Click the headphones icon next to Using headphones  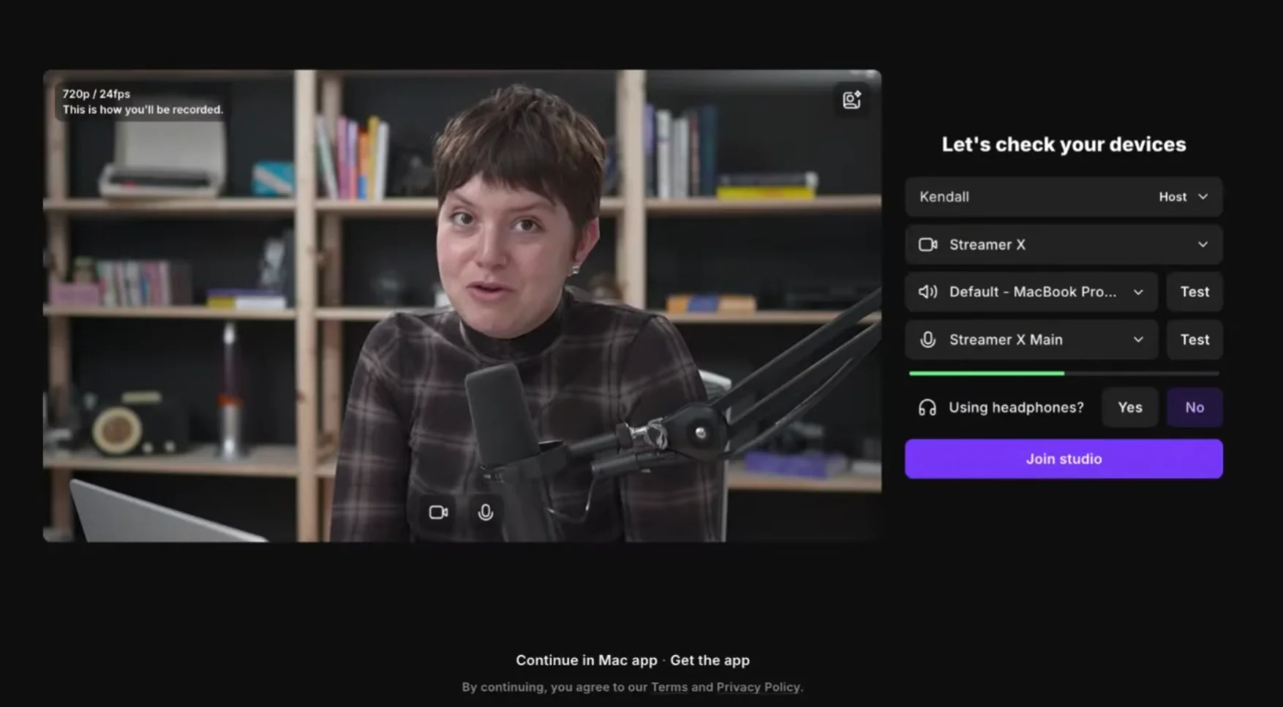(x=927, y=408)
